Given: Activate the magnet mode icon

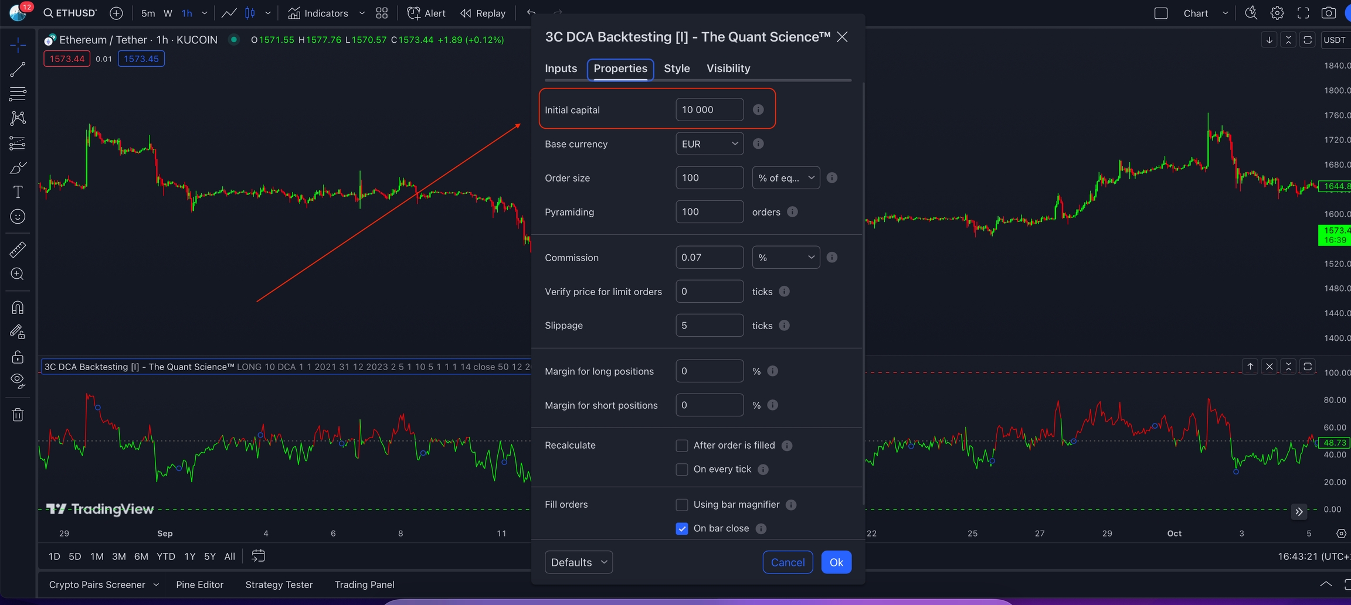Looking at the screenshot, I should (18, 307).
